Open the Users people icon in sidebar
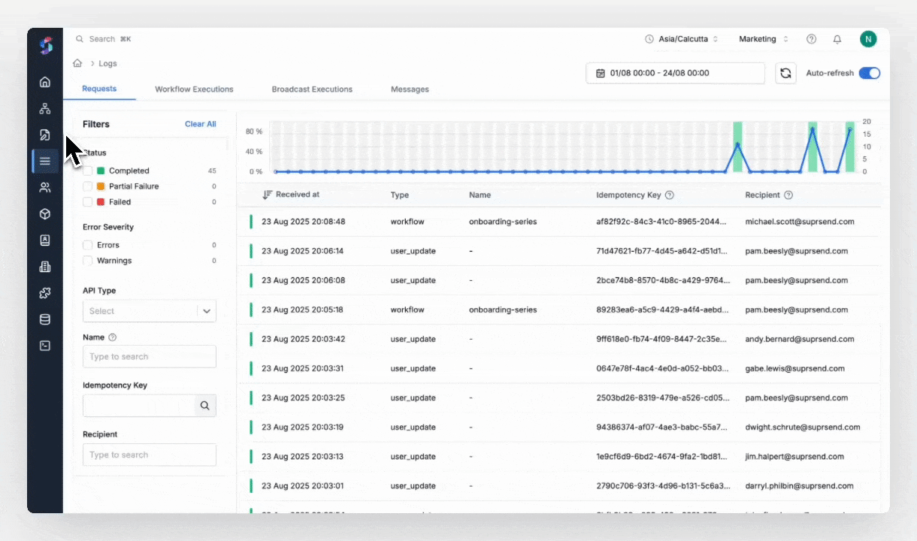Image resolution: width=917 pixels, height=541 pixels. coord(45,188)
